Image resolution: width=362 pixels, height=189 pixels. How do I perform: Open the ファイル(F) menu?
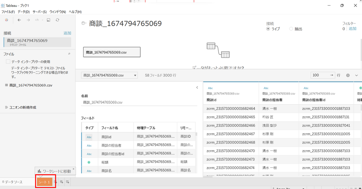pyautogui.click(x=8, y=12)
